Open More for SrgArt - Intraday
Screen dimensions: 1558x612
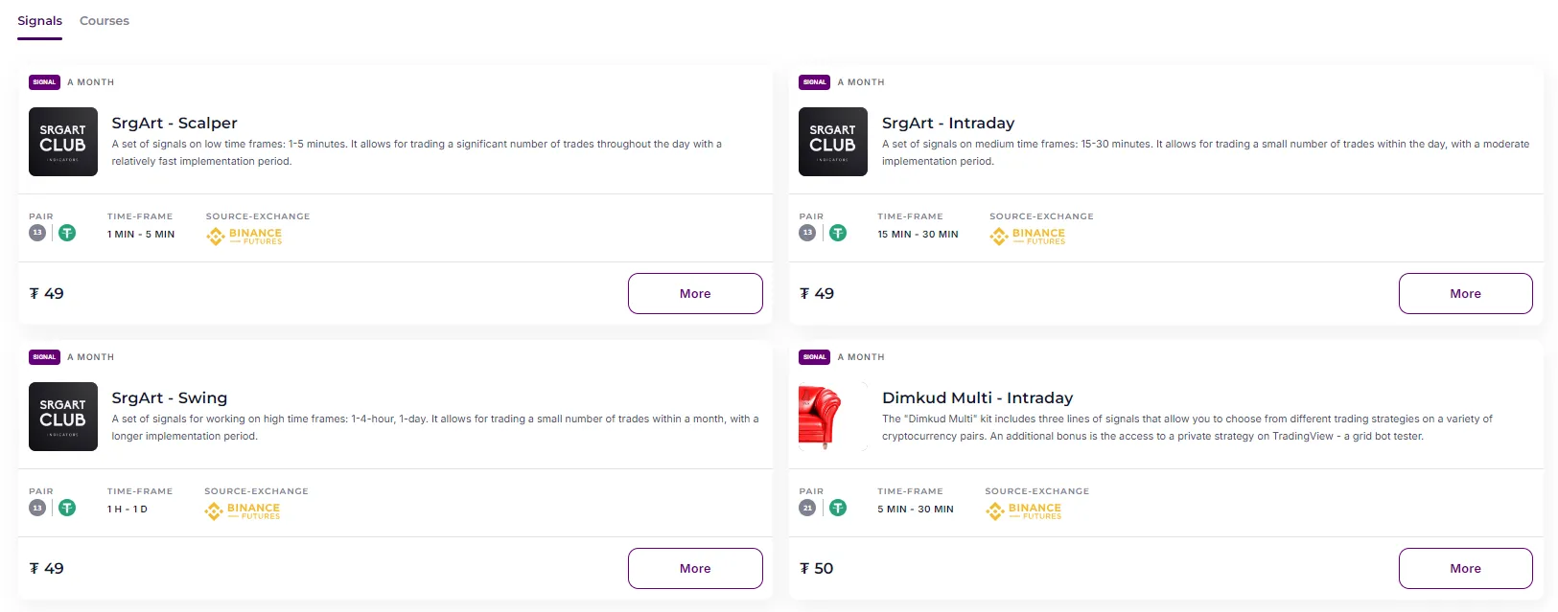(1465, 293)
